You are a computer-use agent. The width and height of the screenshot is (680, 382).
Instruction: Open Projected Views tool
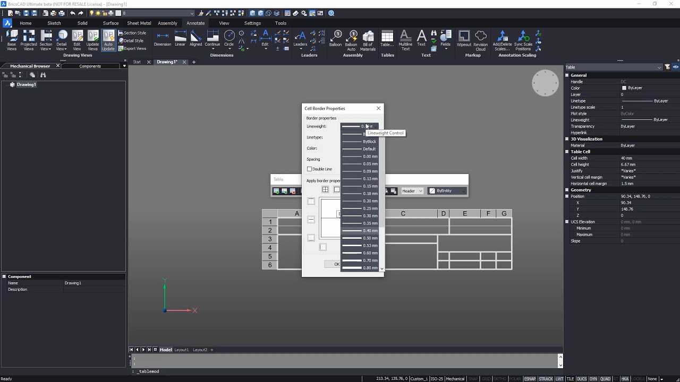[29, 40]
